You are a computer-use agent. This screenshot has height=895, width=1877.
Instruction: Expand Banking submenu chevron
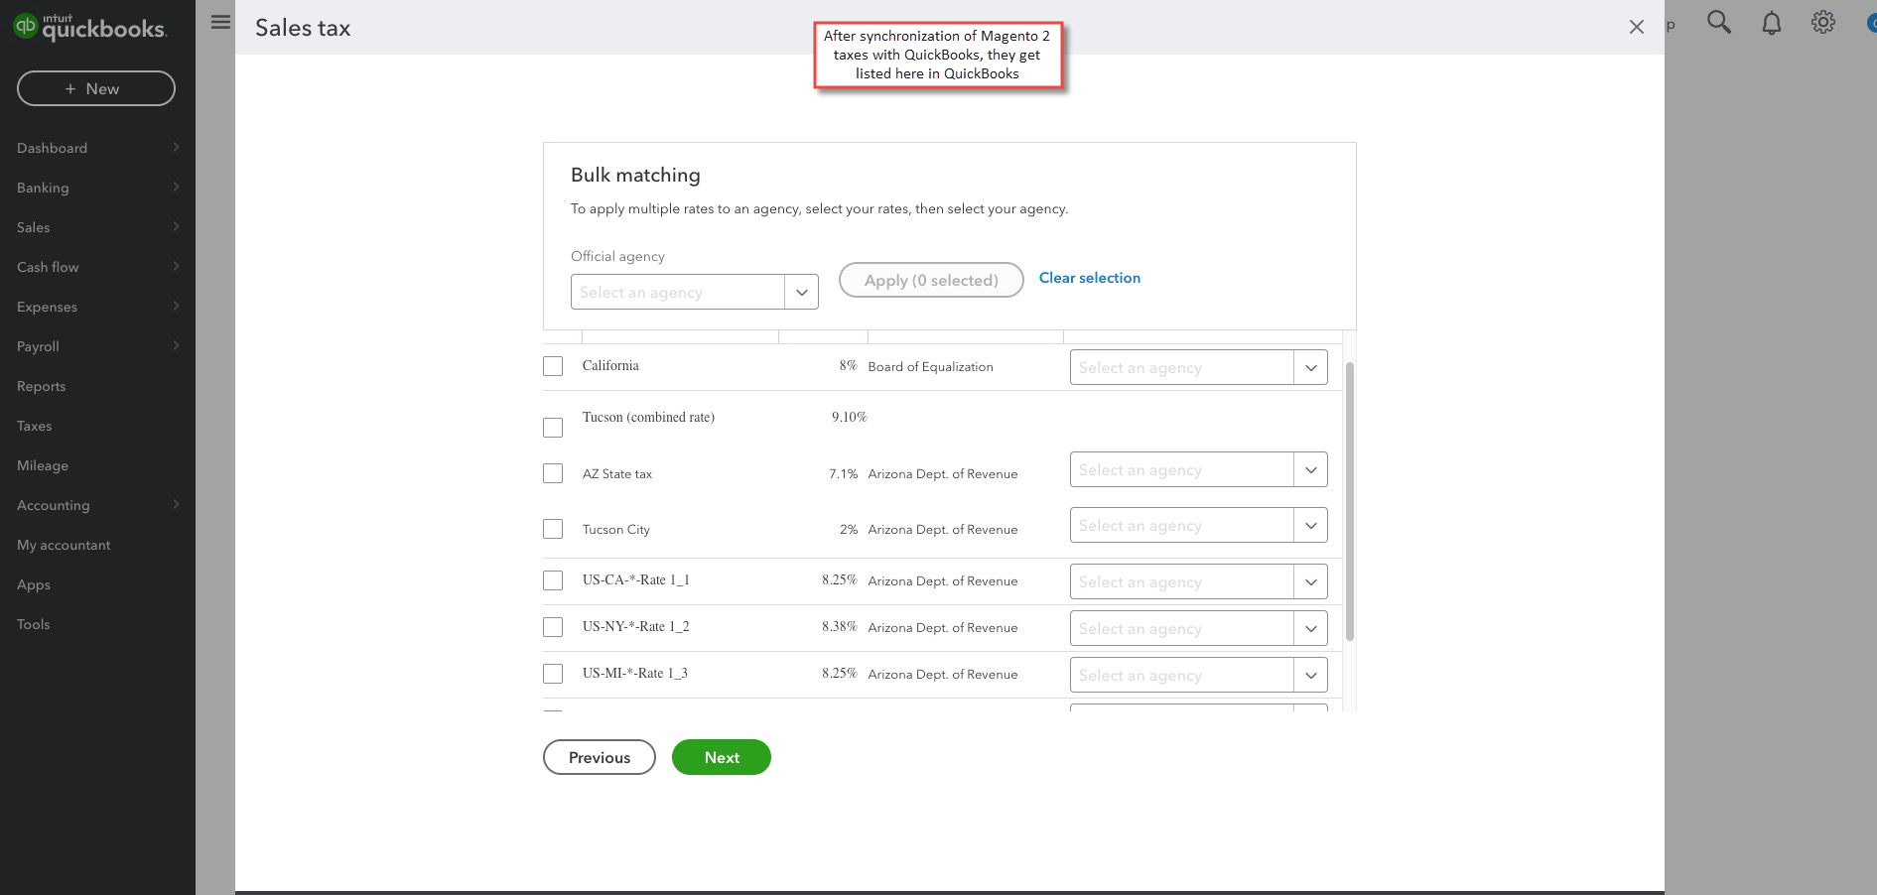click(176, 187)
